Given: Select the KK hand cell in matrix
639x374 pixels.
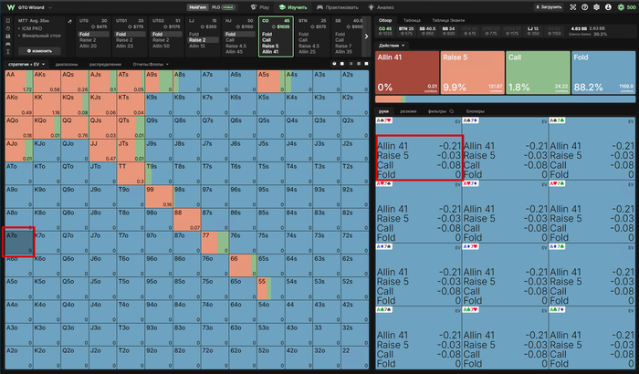Looking at the screenshot, I should 47,104.
